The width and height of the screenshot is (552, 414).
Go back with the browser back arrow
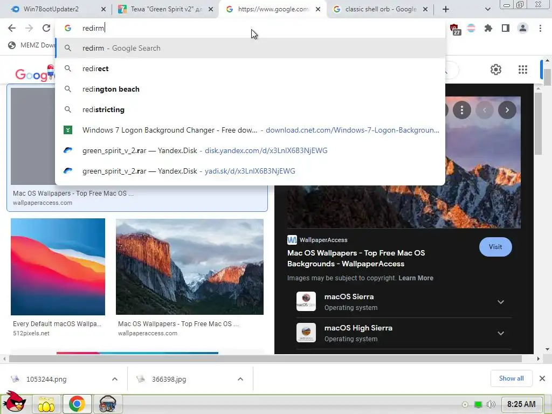(x=12, y=28)
